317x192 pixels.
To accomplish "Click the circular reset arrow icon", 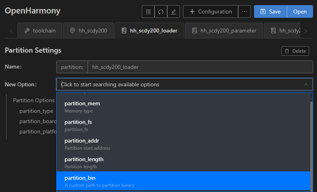I will pos(161,12).
